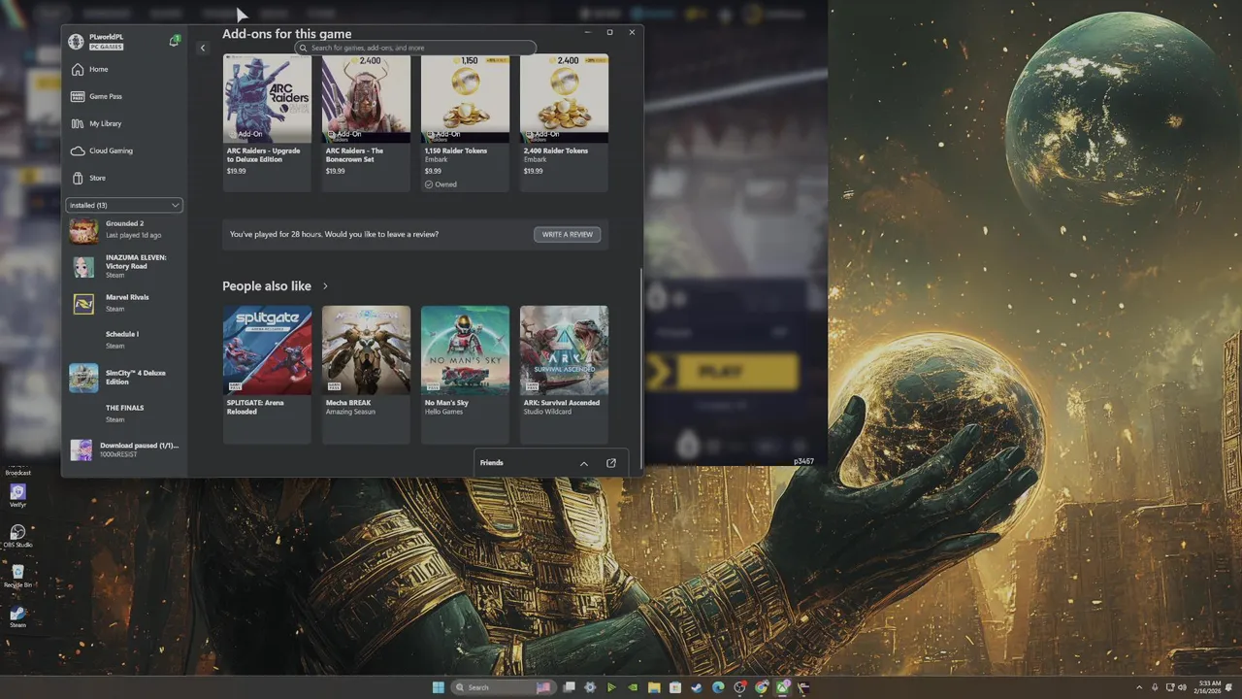Open the Settings gear on the taskbar
This screenshot has width=1242, height=699.
point(590,687)
